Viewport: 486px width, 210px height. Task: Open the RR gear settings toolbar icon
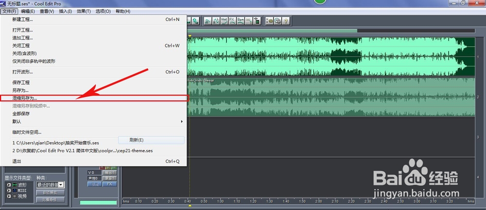pyautogui.click(x=269, y=21)
